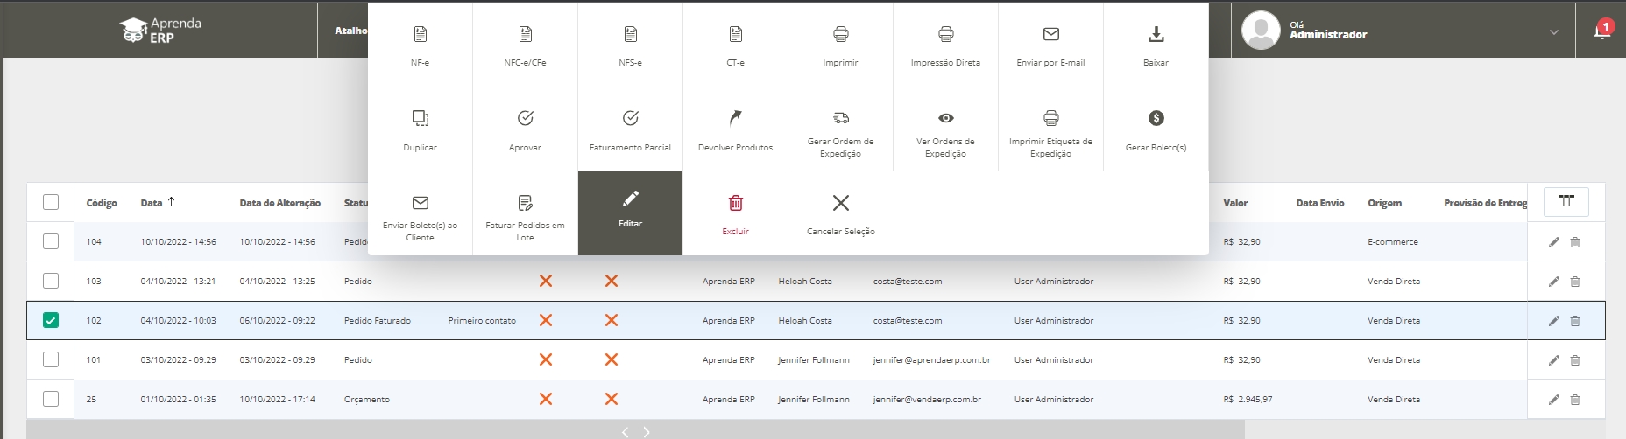The image size is (1626, 439).
Task: Open the column settings button in table header
Action: pyautogui.click(x=1566, y=202)
